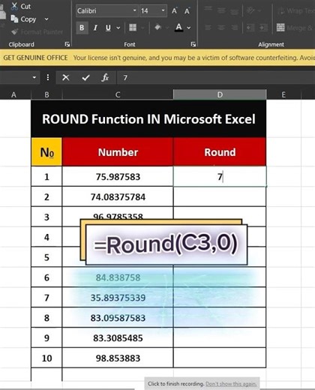Click the Copy command
Screen dimensions: 315x390
click(x=24, y=19)
